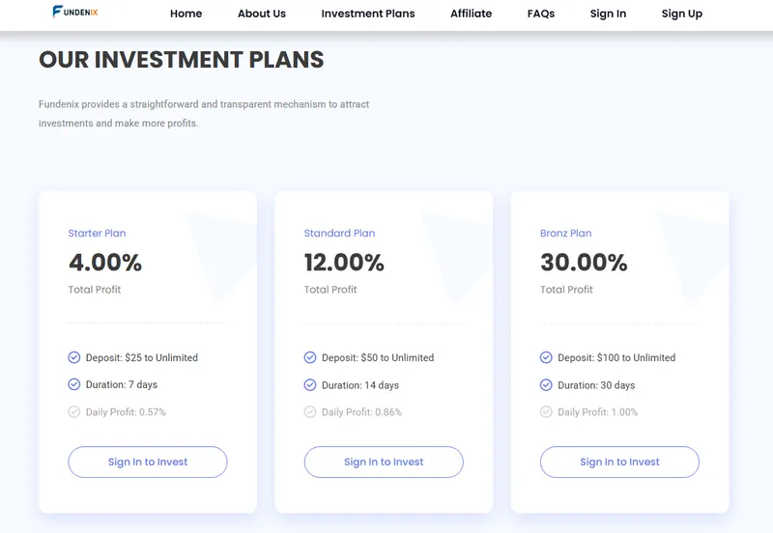Open Investment Plans in navigation
Image resolution: width=773 pixels, height=533 pixels.
(368, 14)
